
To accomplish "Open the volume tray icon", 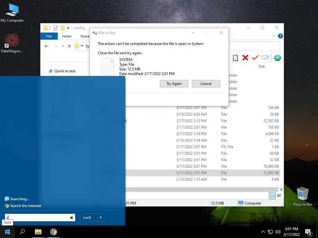I will point(278,232).
